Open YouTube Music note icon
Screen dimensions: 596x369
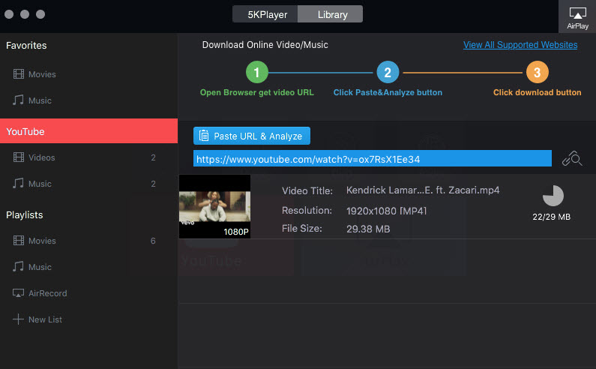coord(18,183)
